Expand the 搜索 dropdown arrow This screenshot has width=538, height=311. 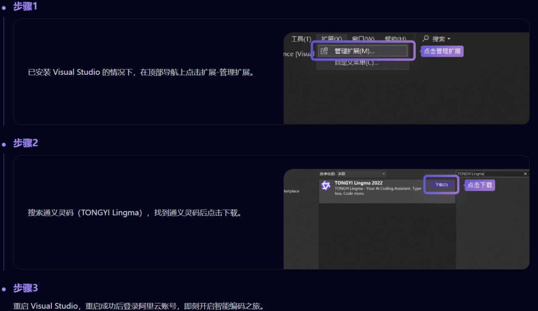(449, 39)
